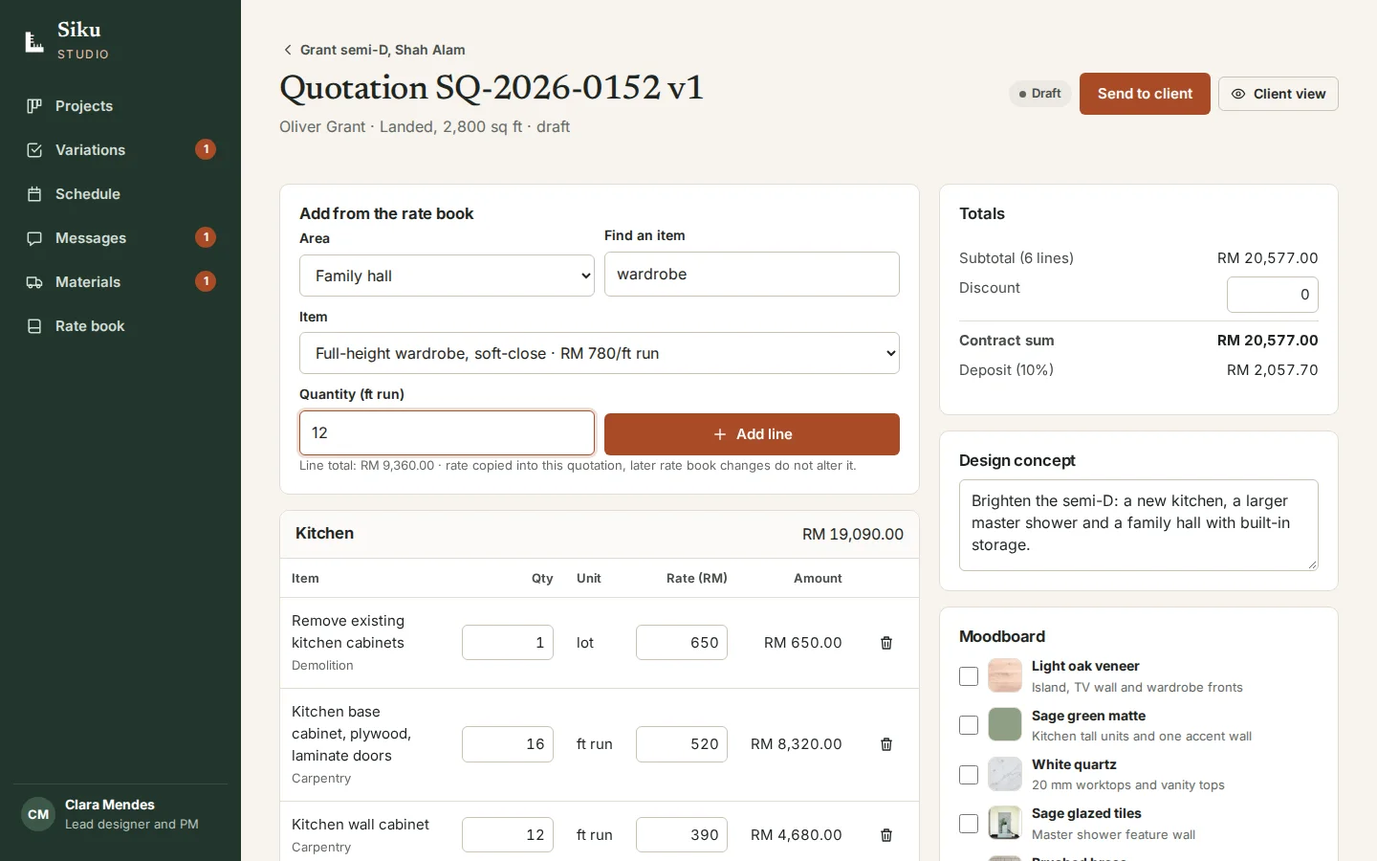
Task: Open the Materials page
Action: [120, 282]
